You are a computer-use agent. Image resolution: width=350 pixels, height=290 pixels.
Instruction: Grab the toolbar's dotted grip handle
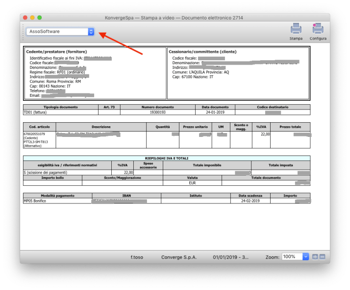(x=23, y=31)
